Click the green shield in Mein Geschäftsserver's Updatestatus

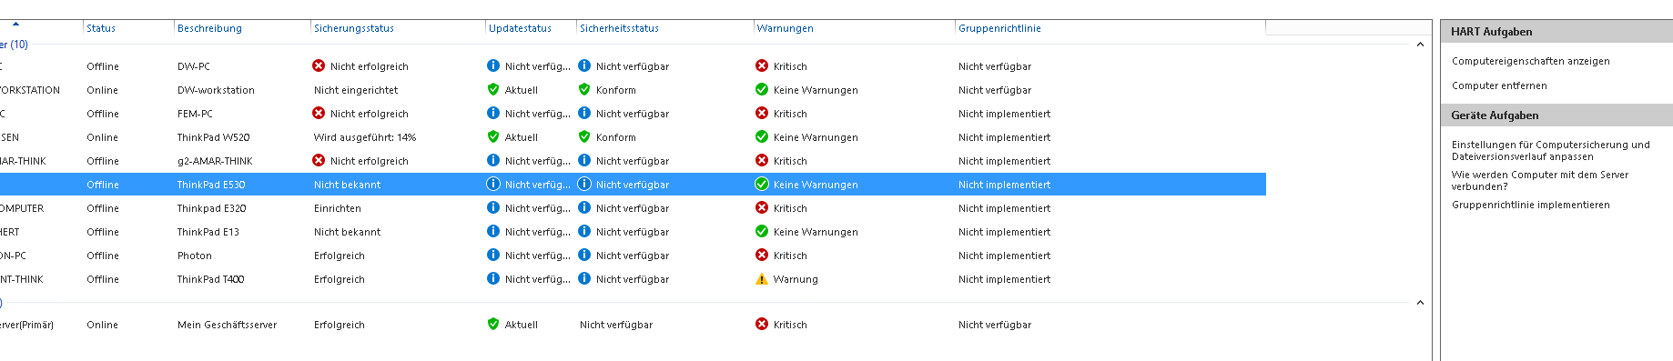click(x=493, y=324)
